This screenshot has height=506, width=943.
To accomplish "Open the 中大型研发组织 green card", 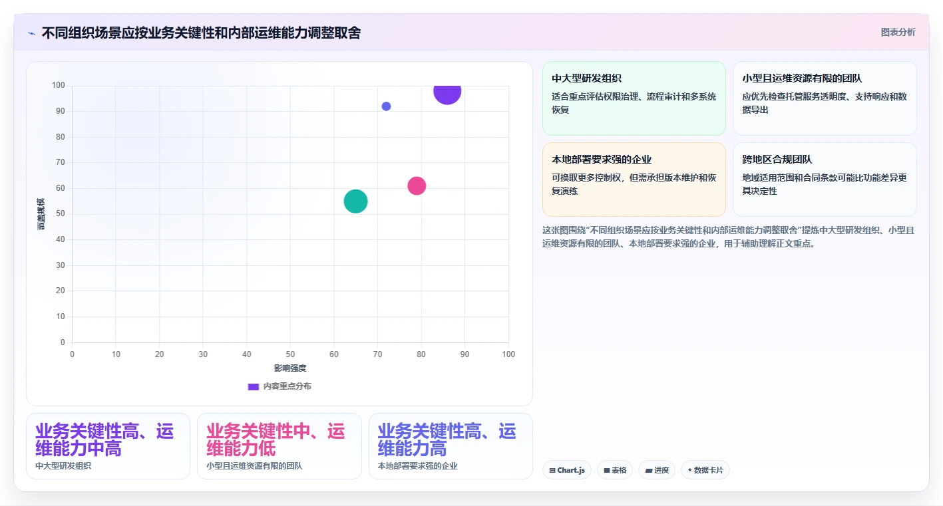I will coord(634,98).
